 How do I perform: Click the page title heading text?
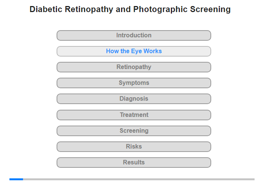pyautogui.click(x=130, y=9)
